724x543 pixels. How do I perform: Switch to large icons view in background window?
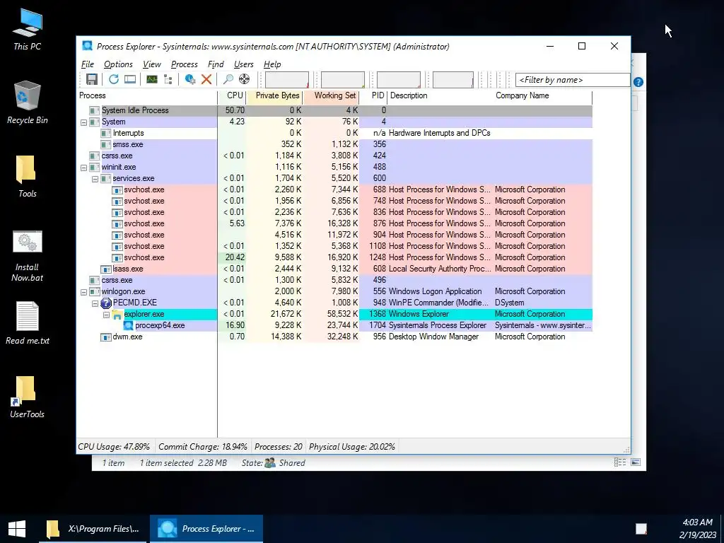[636, 462]
